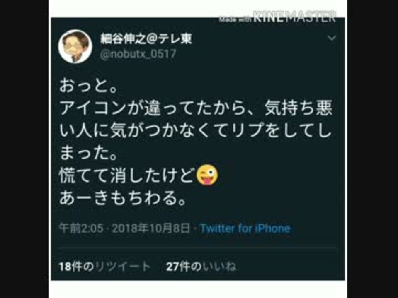The width and height of the screenshot is (398, 298).
Task: Click the text 慌てて消したけど
Action: click(x=127, y=175)
